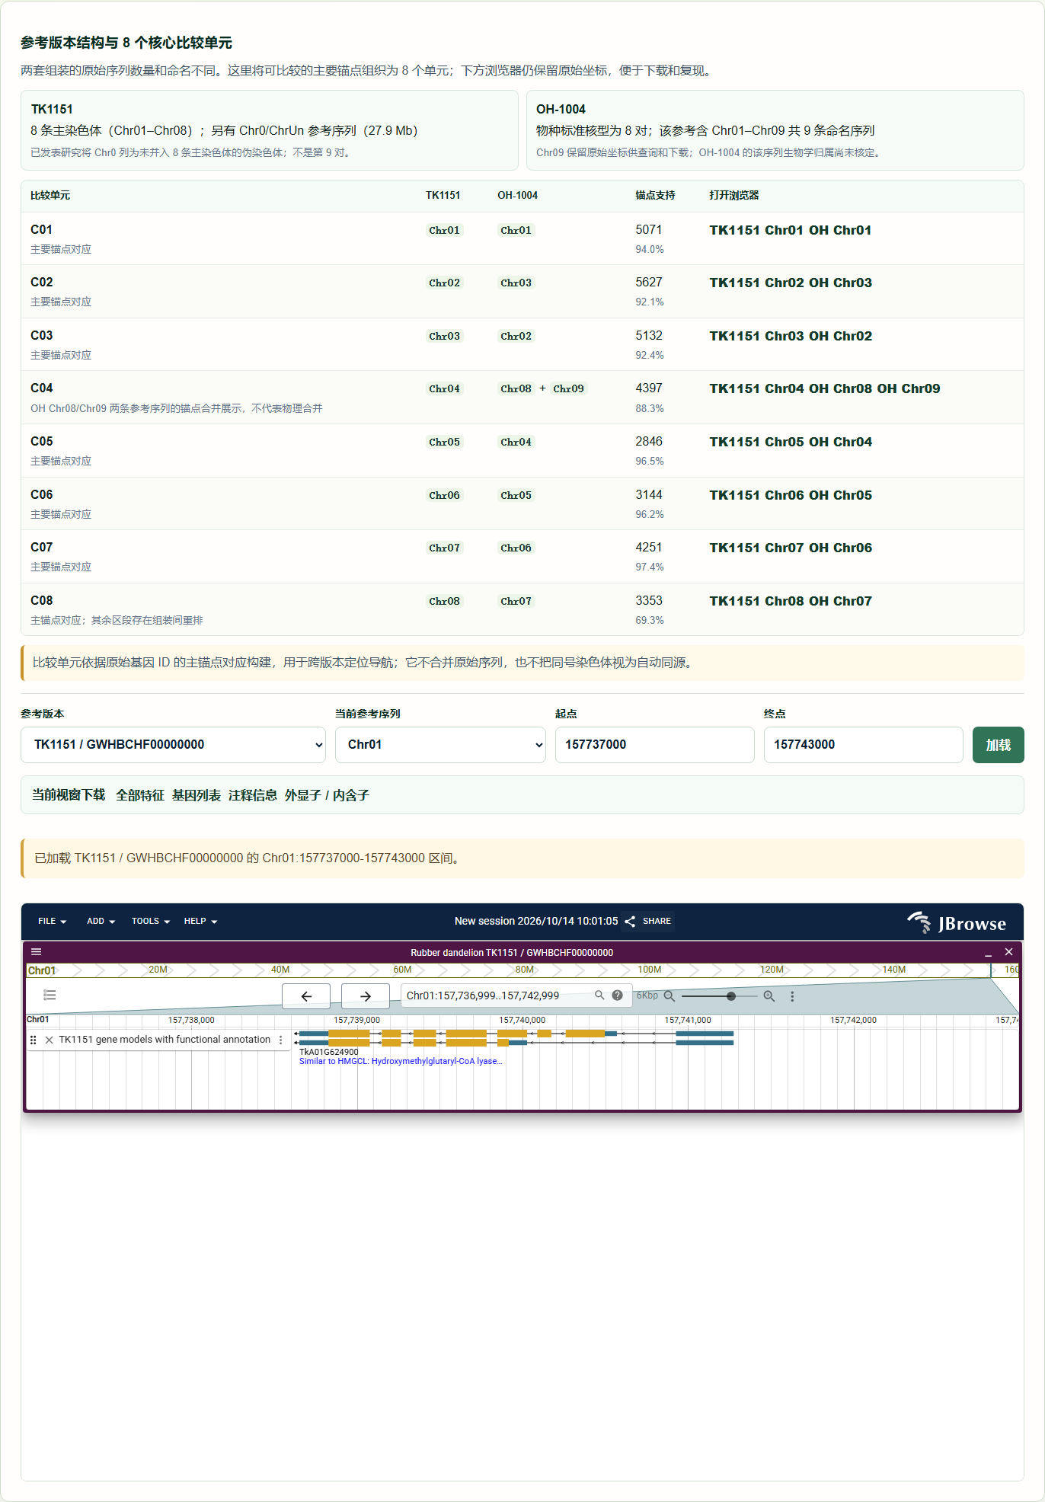Open the FILE menu
The image size is (1045, 1502).
[53, 921]
